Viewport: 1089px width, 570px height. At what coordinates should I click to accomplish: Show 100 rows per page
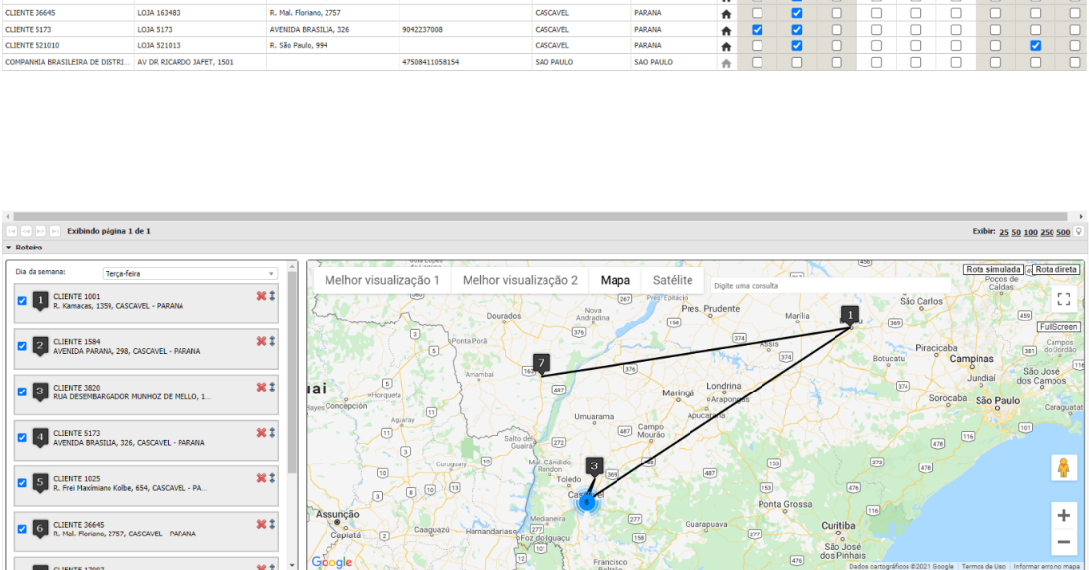[x=1031, y=232]
